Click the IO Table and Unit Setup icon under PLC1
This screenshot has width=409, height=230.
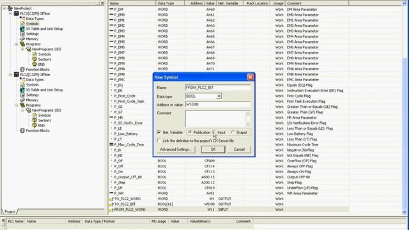click(22, 29)
